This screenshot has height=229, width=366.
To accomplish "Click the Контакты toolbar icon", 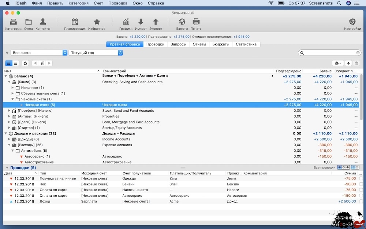I will pos(43,22).
